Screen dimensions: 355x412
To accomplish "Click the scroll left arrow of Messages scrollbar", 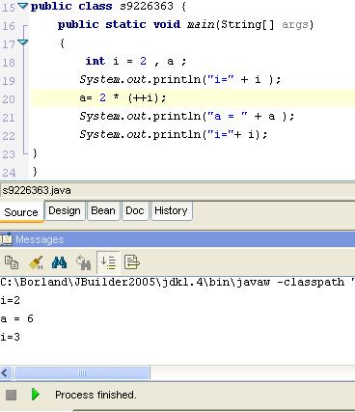I will (5, 373).
